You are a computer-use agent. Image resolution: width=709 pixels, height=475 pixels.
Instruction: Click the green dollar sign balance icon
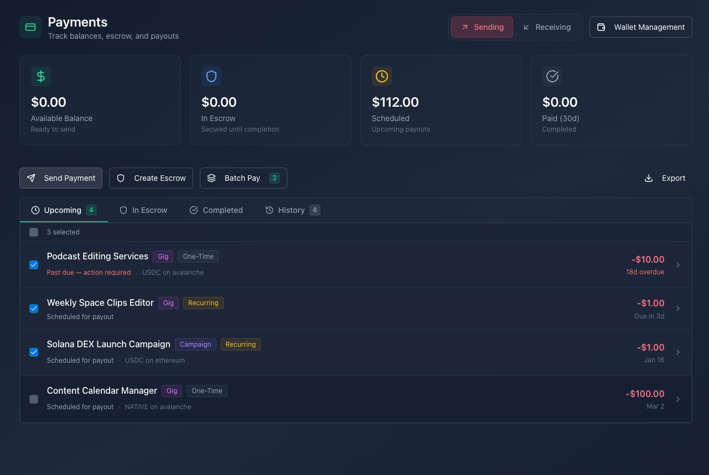(x=41, y=76)
